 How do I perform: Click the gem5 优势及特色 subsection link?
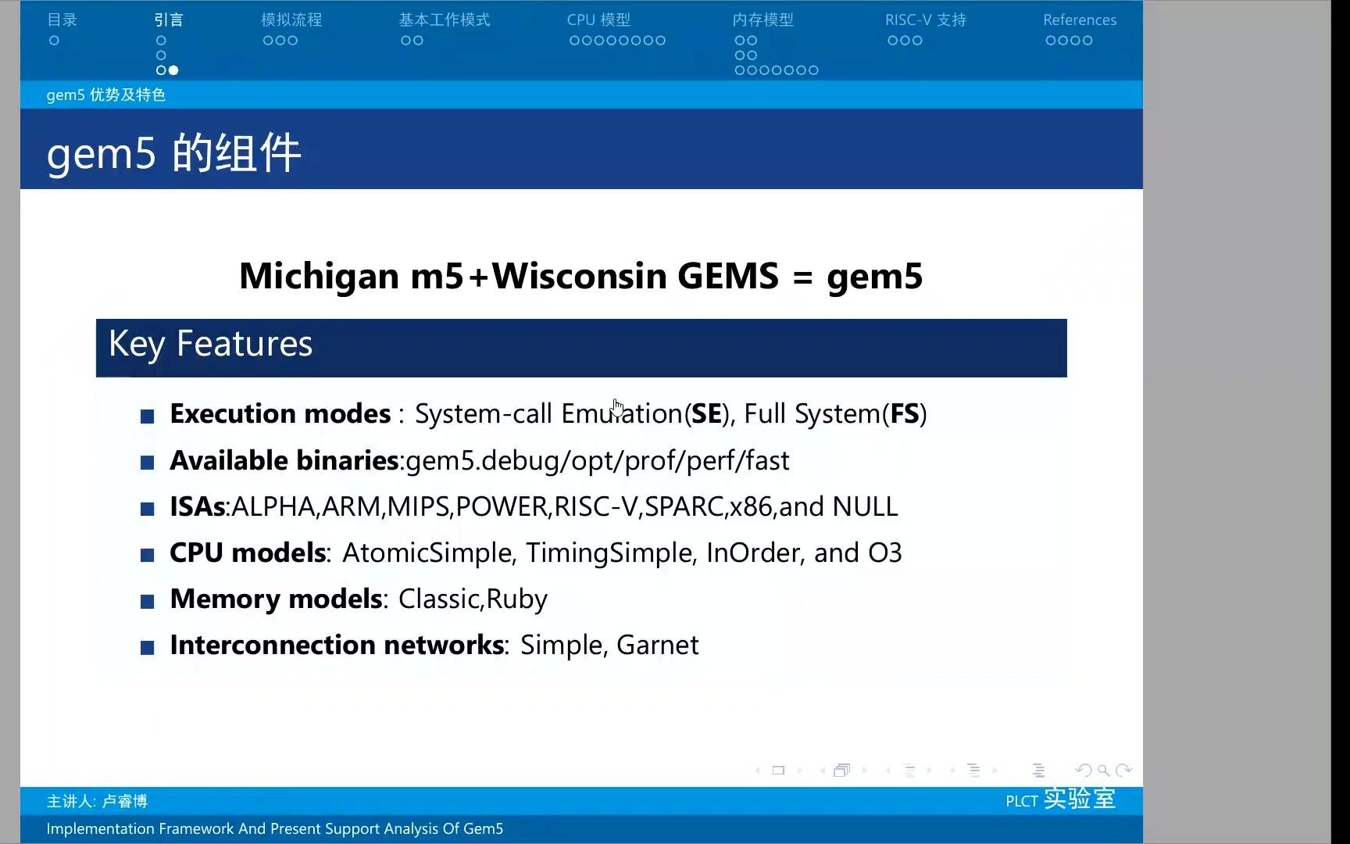pos(105,95)
